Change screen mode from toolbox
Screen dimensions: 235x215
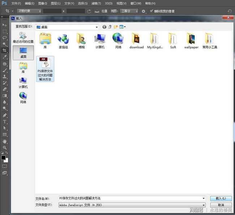[x=4, y=173]
